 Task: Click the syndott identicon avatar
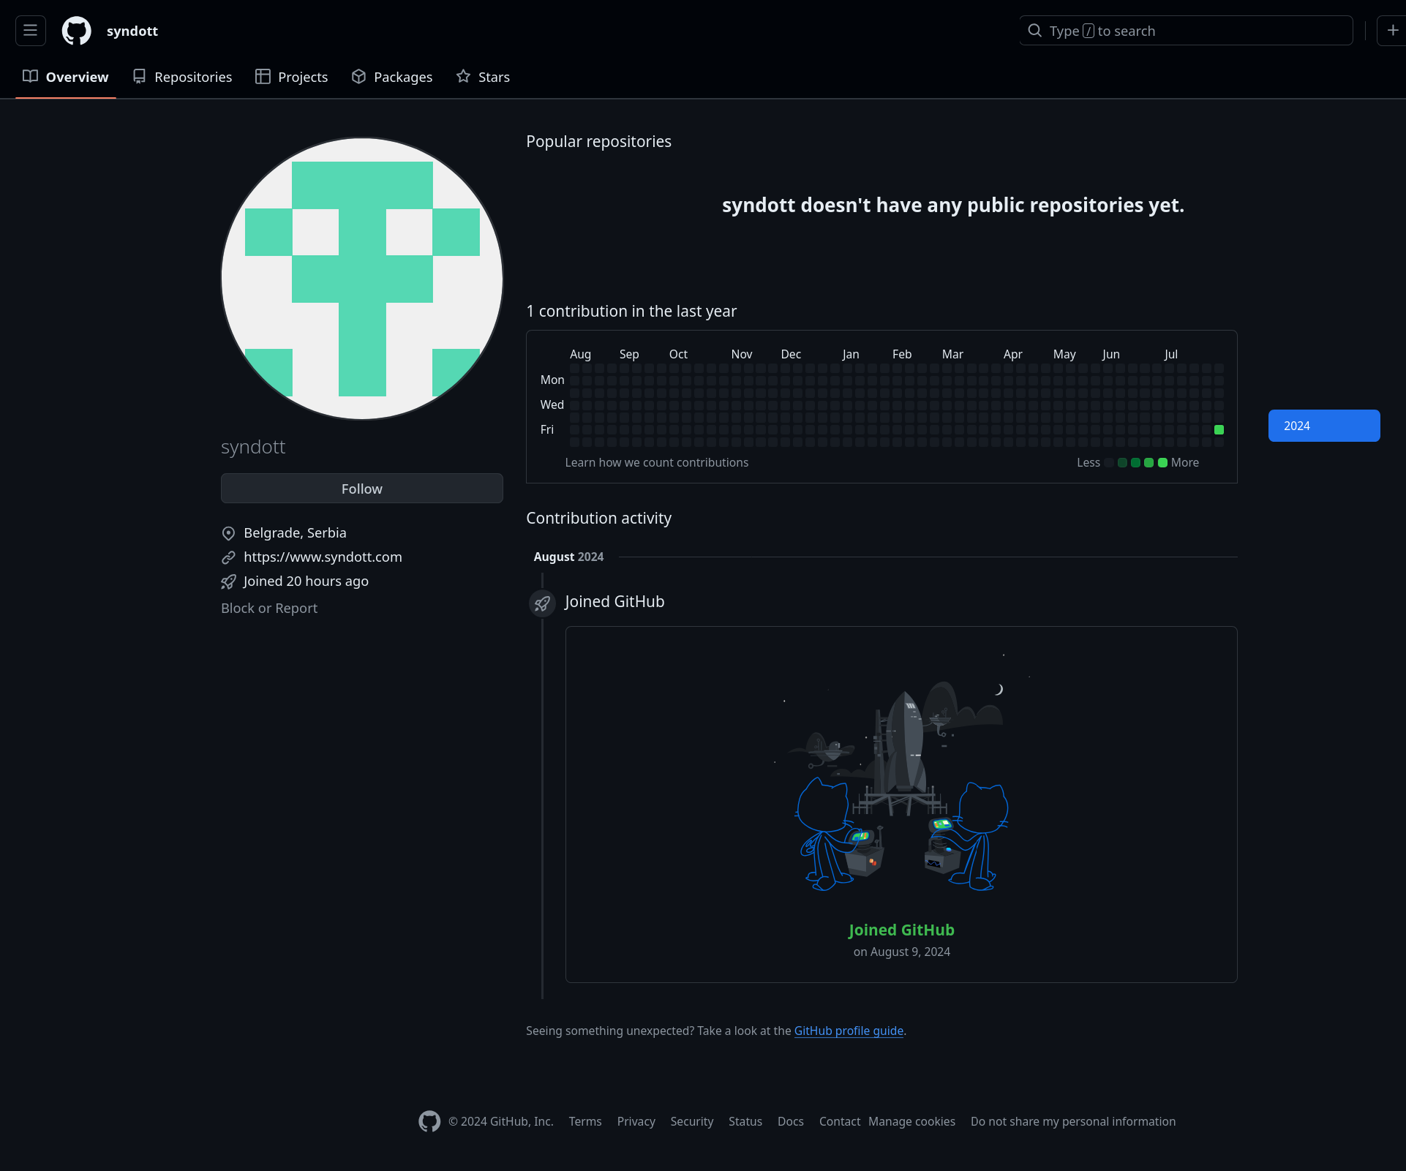[x=362, y=279]
